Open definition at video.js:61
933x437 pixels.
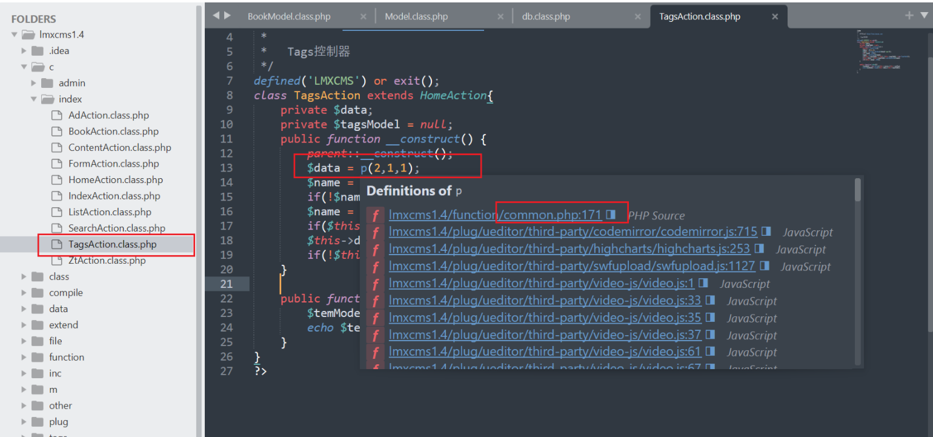(545, 352)
